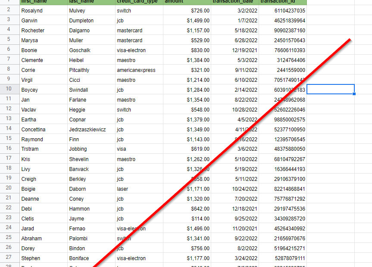Select the cell containing Jedrzaszkiewicz
This screenshot has width=372, height=267.
(91, 129)
